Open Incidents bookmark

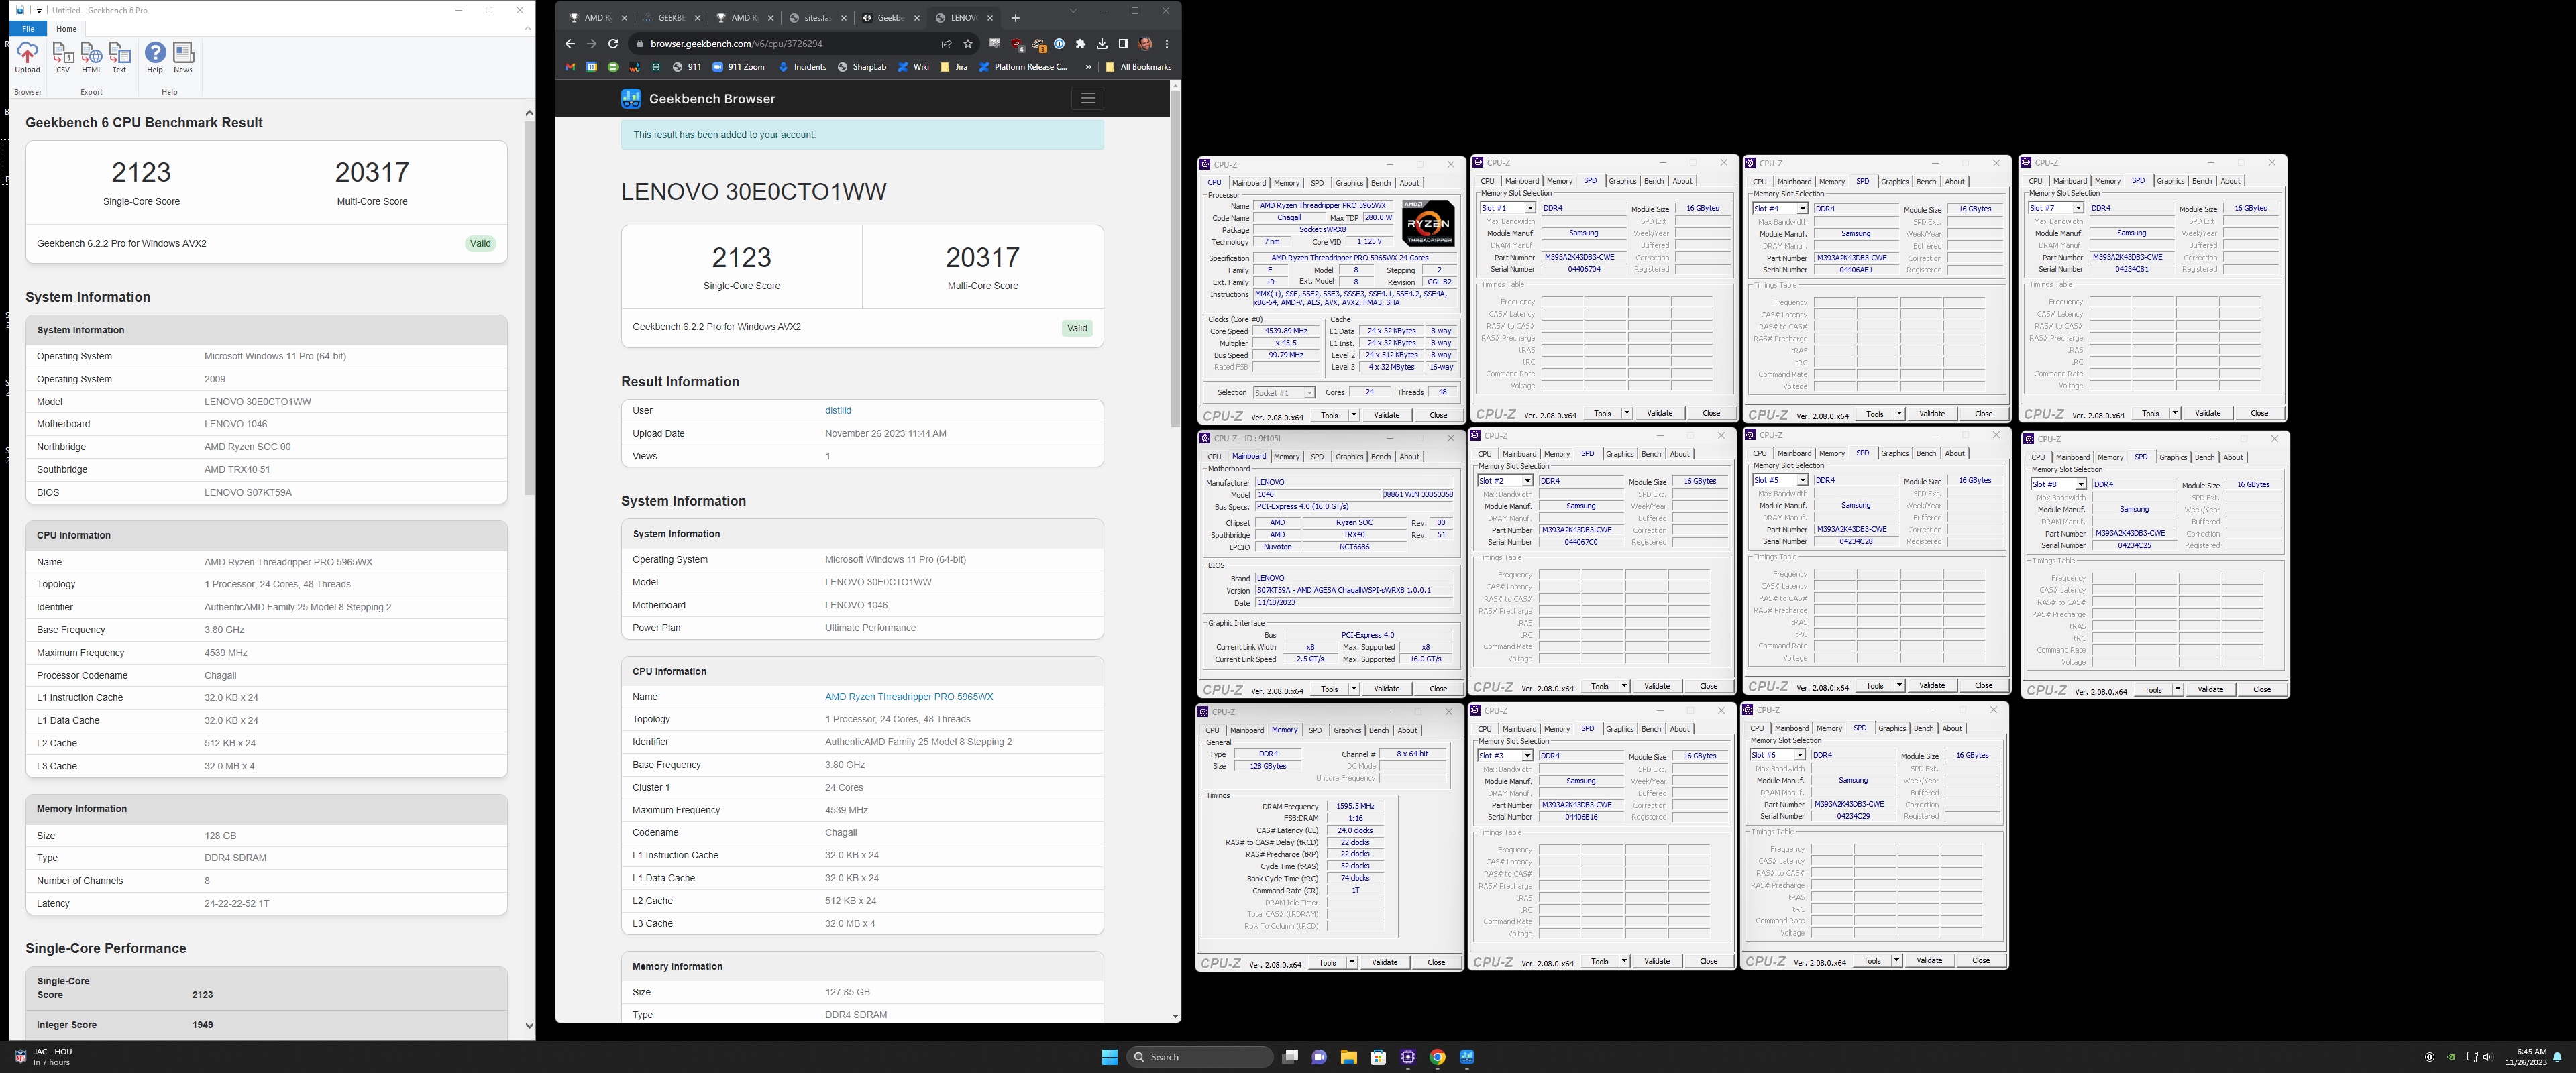803,67
